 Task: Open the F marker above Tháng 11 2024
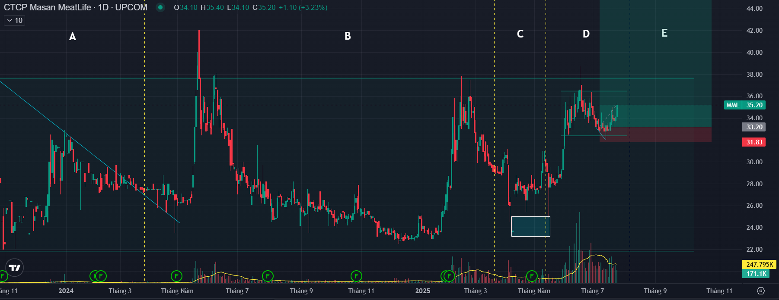tap(356, 276)
